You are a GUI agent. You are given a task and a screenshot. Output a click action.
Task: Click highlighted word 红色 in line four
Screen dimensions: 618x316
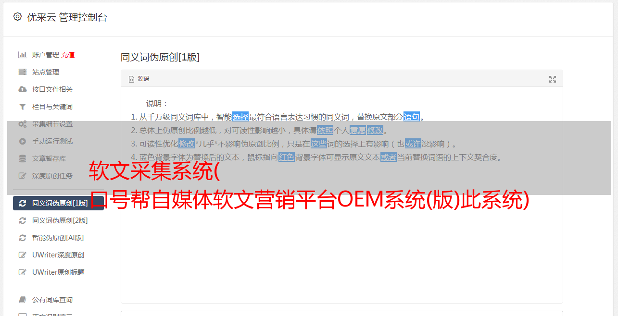[x=287, y=157]
